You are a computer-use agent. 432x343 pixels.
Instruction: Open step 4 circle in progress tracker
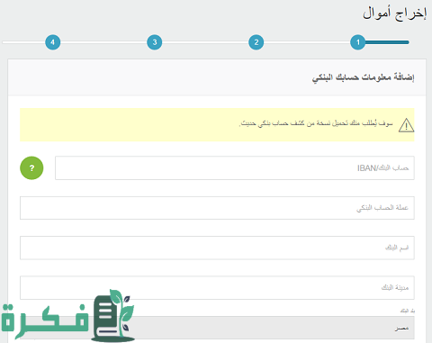coord(53,42)
